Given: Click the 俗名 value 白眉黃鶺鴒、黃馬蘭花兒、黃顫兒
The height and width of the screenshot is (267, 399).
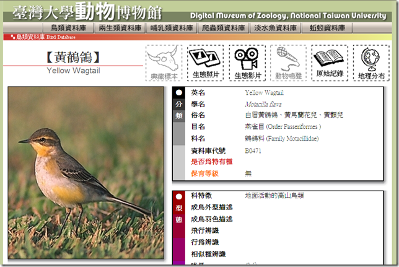Looking at the screenshot, I should coord(294,115).
